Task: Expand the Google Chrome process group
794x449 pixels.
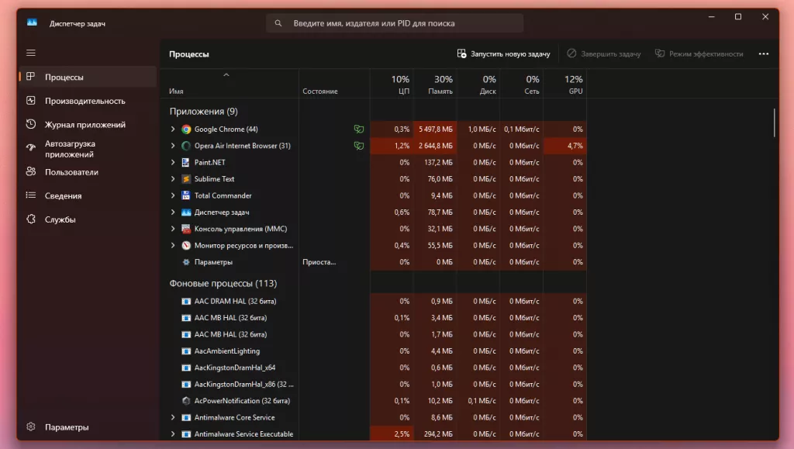Action: [173, 130]
